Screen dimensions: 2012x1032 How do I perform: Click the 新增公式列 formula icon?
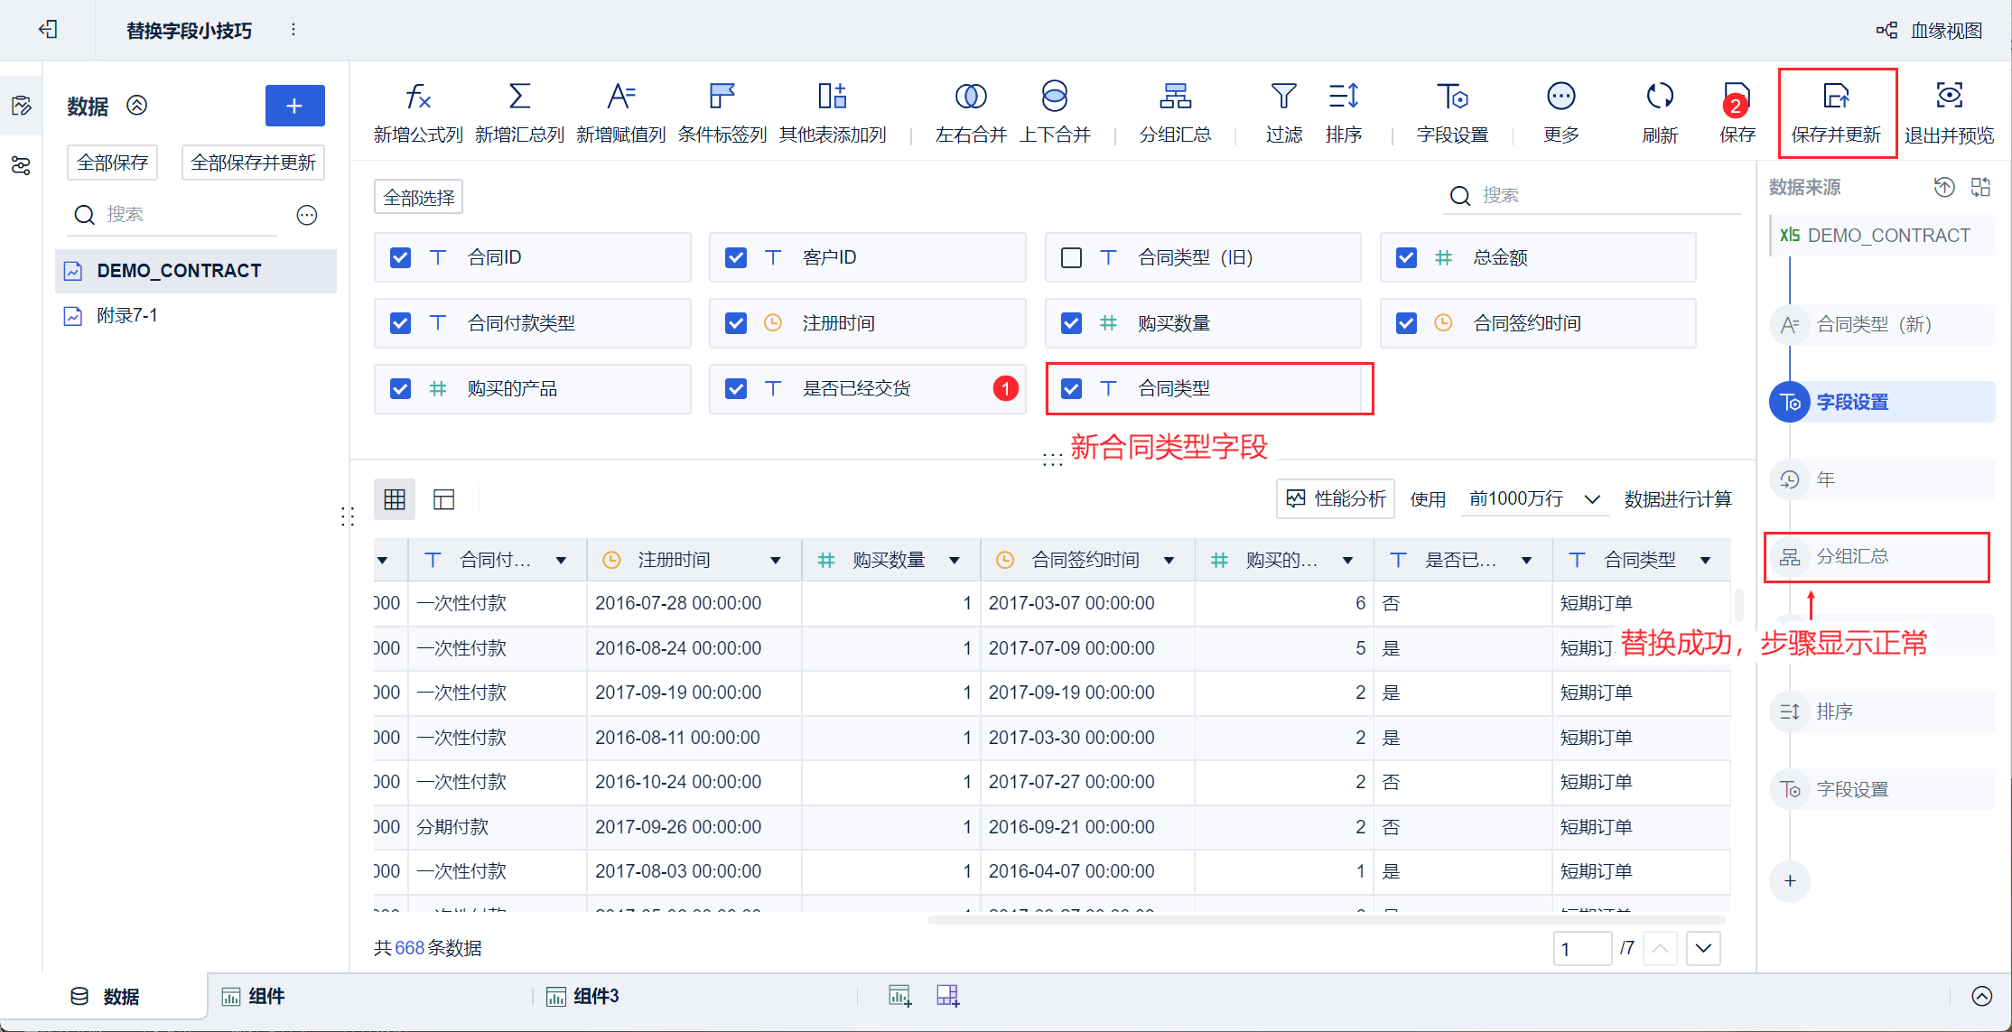417,97
